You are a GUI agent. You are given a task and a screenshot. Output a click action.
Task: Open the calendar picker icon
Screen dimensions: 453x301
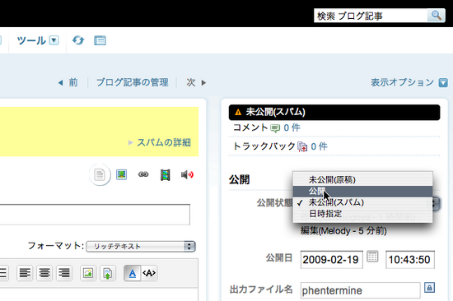click(372, 257)
